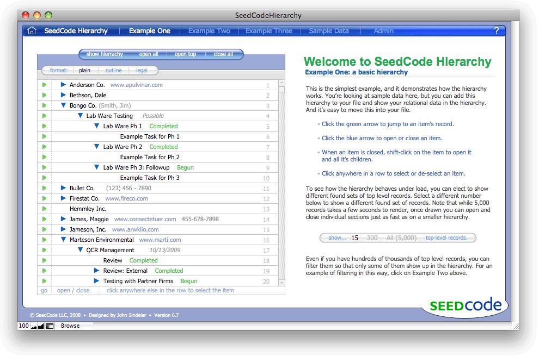Click the www.marti.com text

pos(160,240)
